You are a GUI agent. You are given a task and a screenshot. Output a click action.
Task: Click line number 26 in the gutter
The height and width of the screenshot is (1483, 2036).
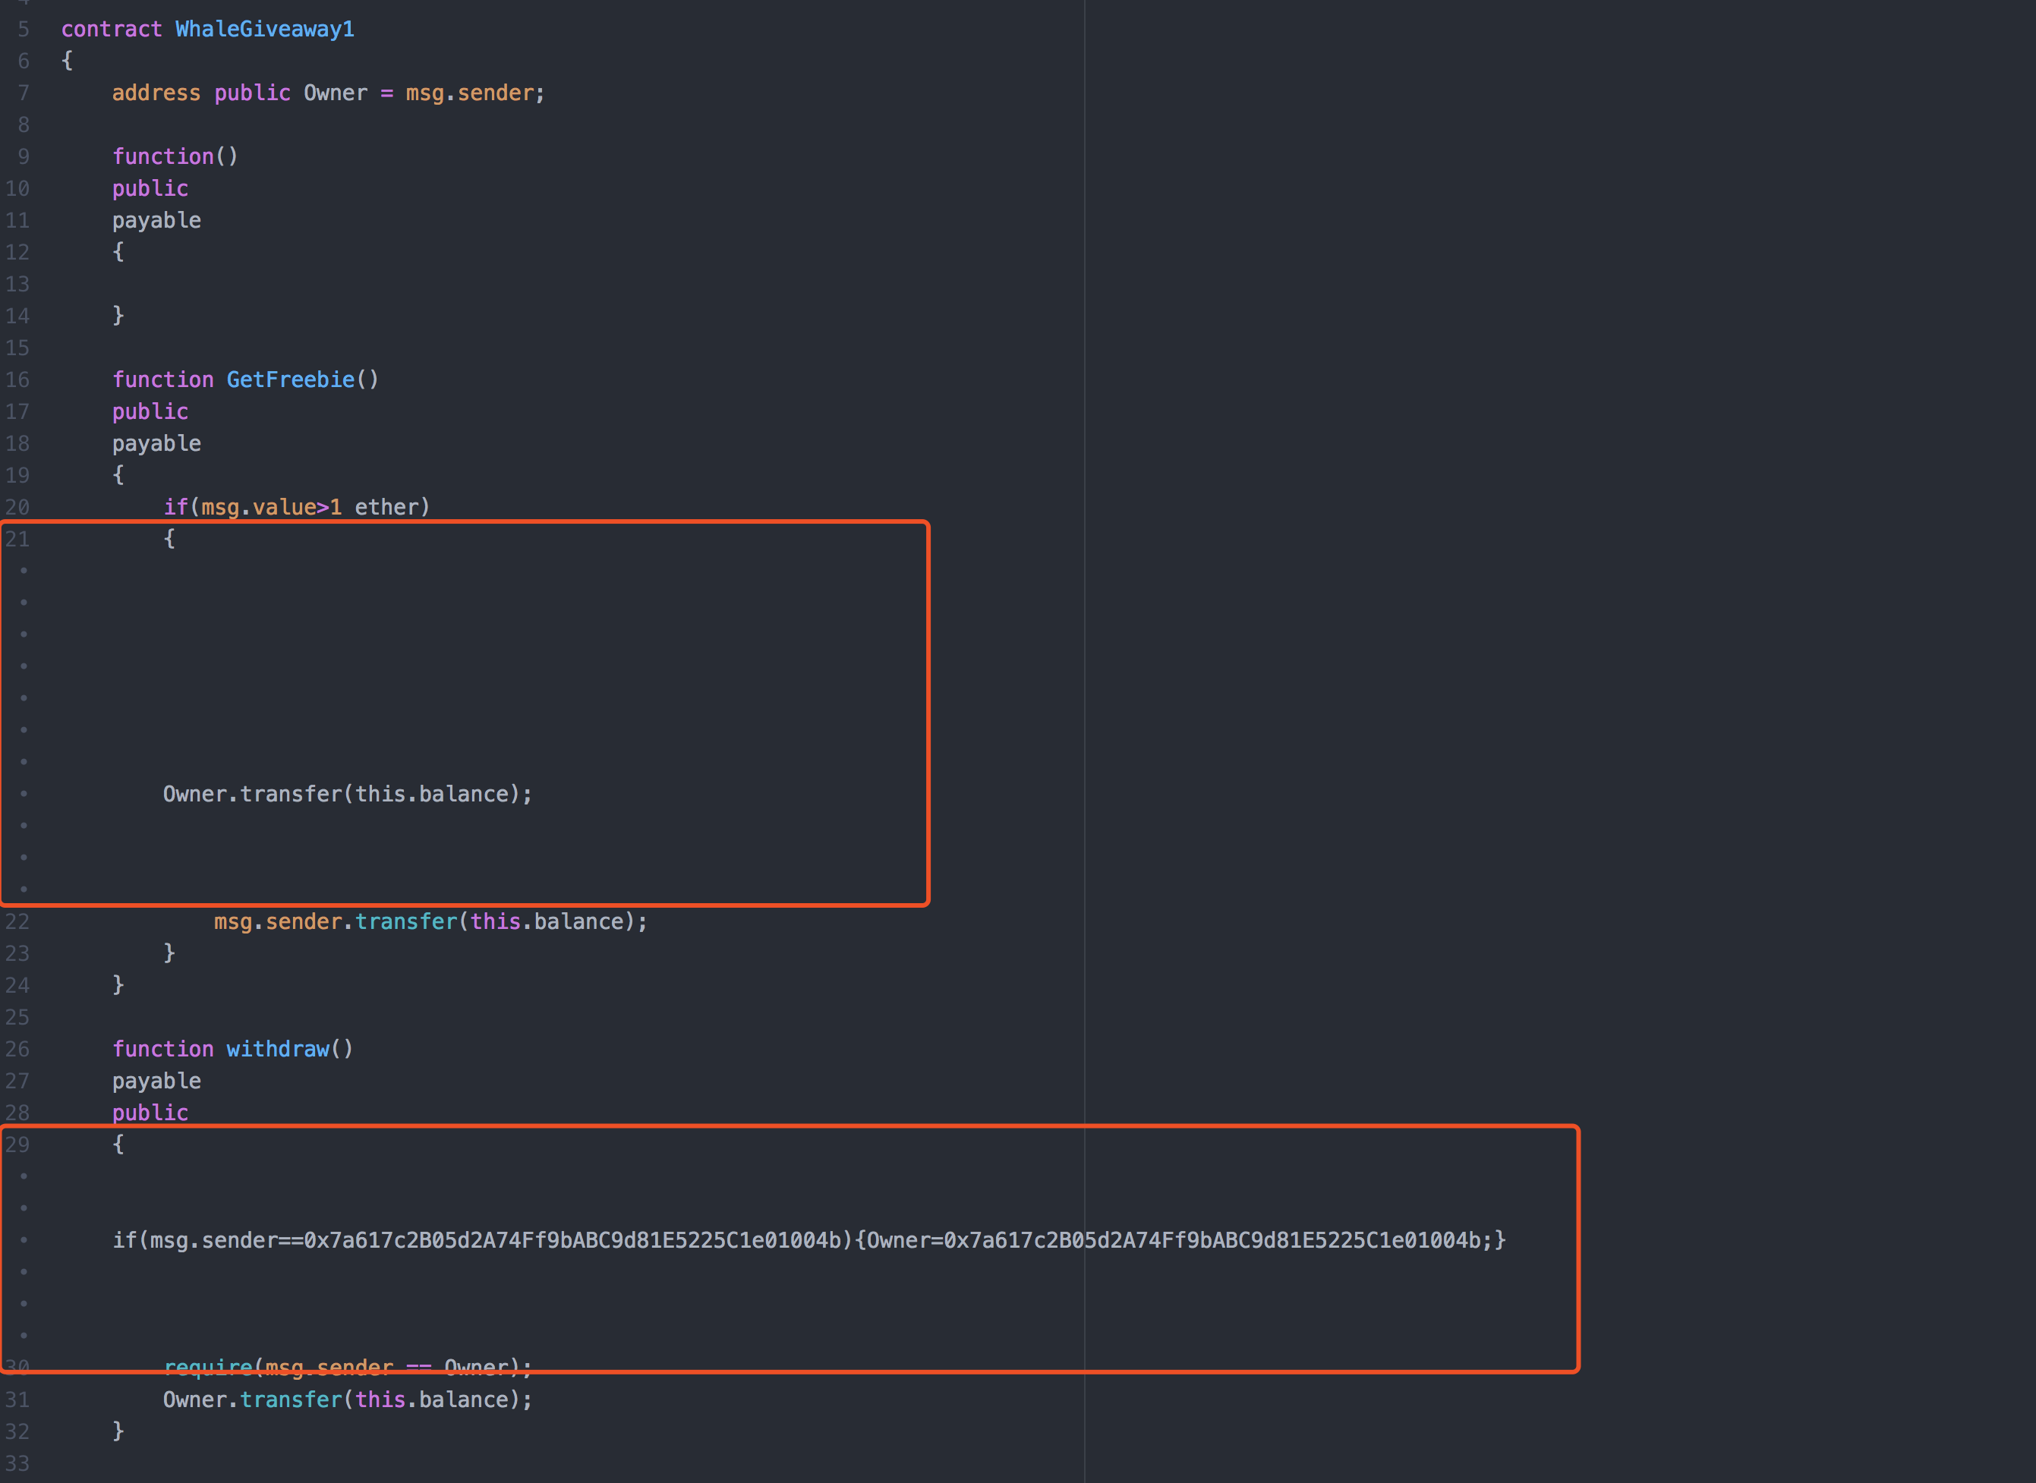click(x=17, y=1049)
